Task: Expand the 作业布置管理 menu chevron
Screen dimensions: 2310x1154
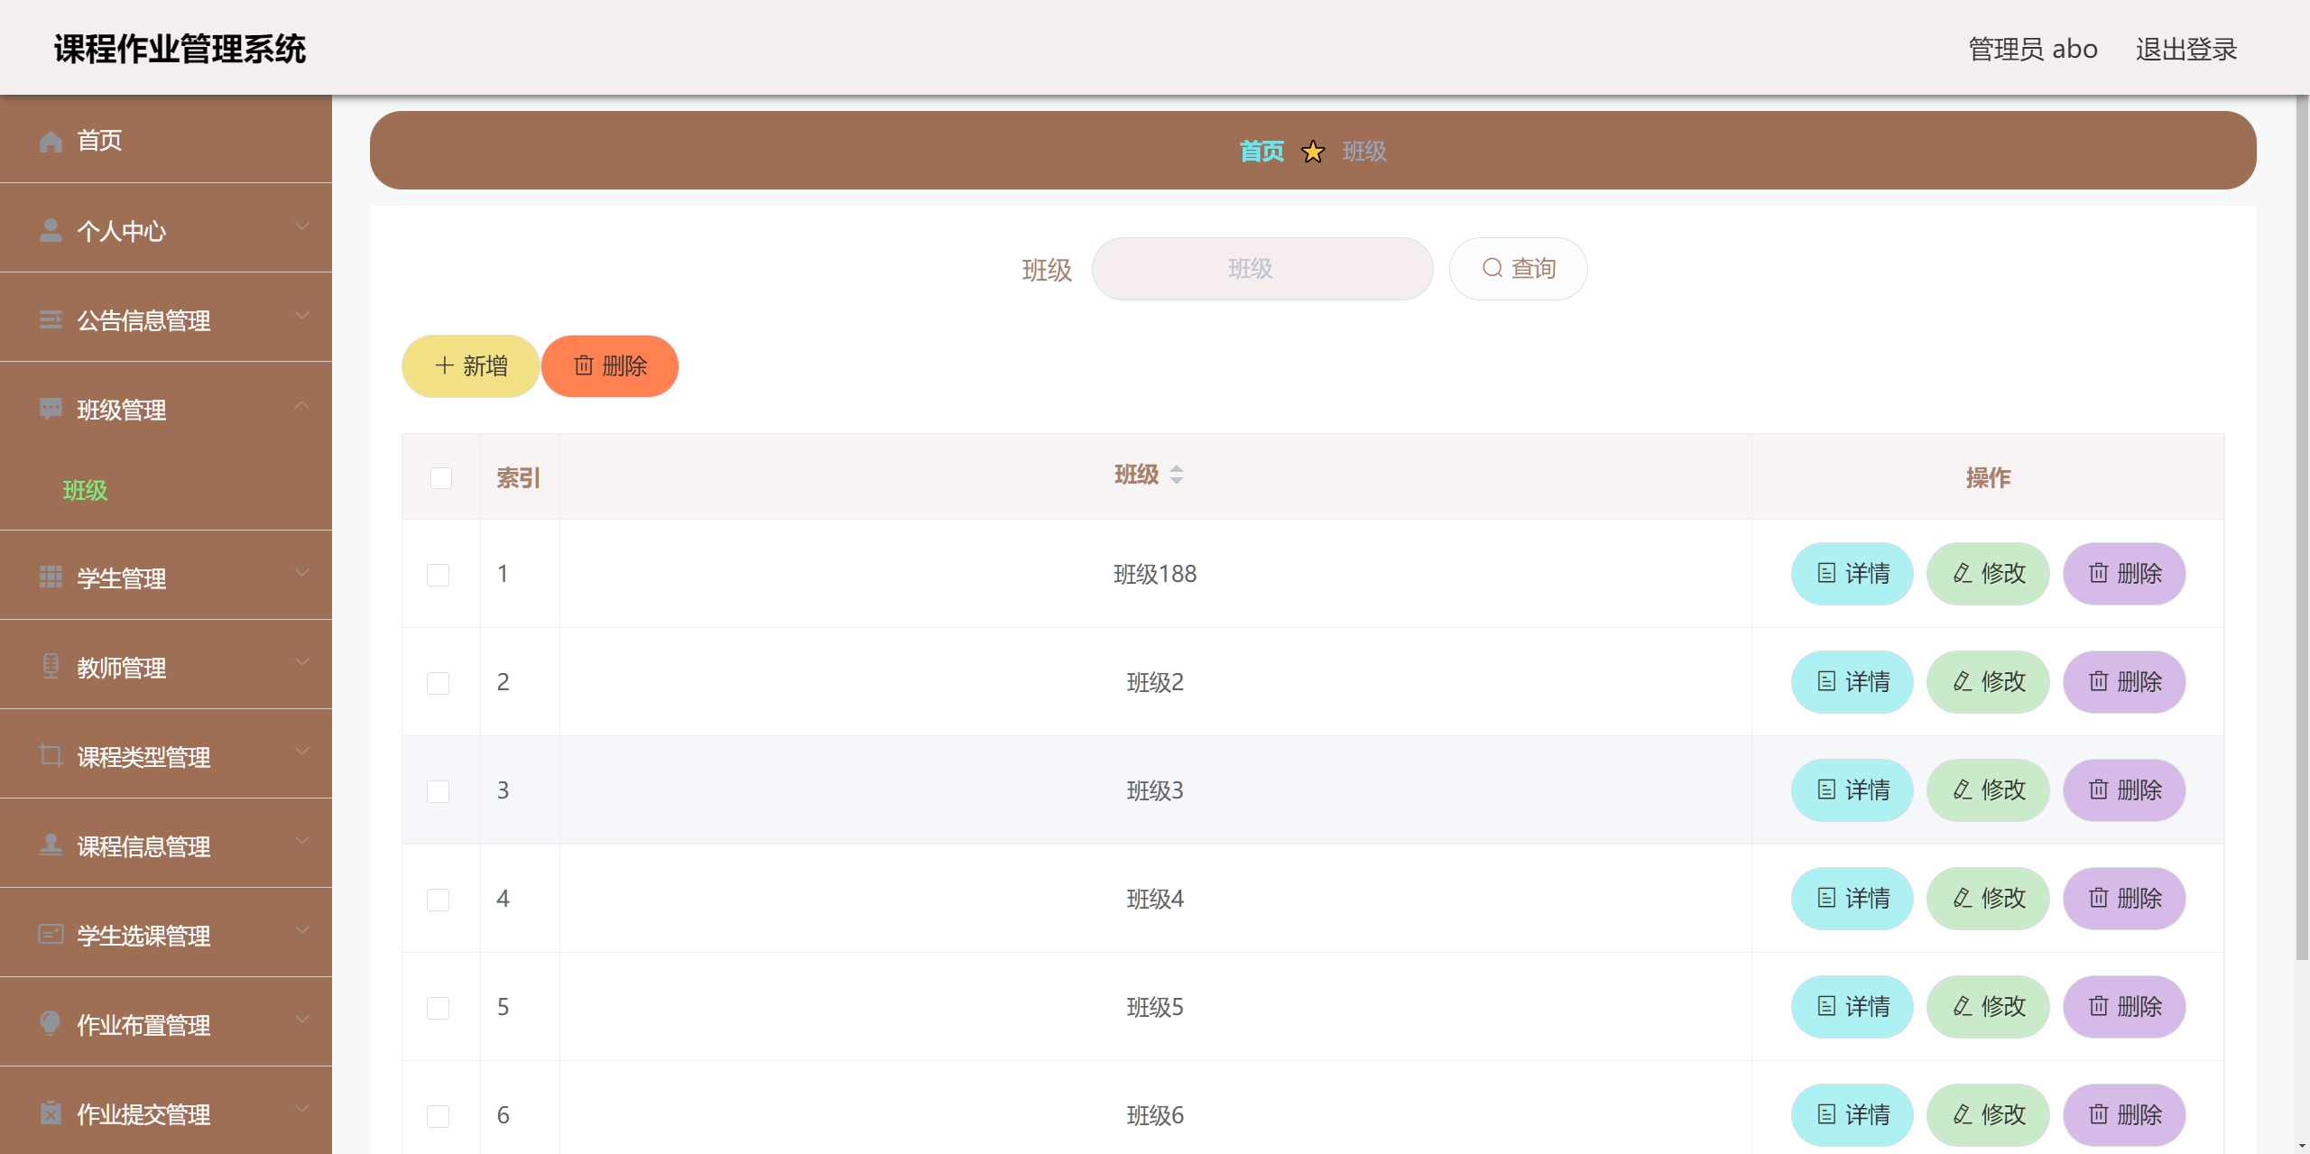Action: [302, 1019]
